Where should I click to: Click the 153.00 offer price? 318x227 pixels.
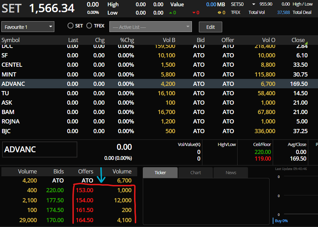click(x=85, y=190)
